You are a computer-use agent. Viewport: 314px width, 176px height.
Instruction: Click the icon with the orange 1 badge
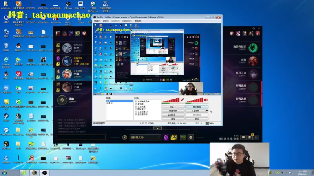250,137
